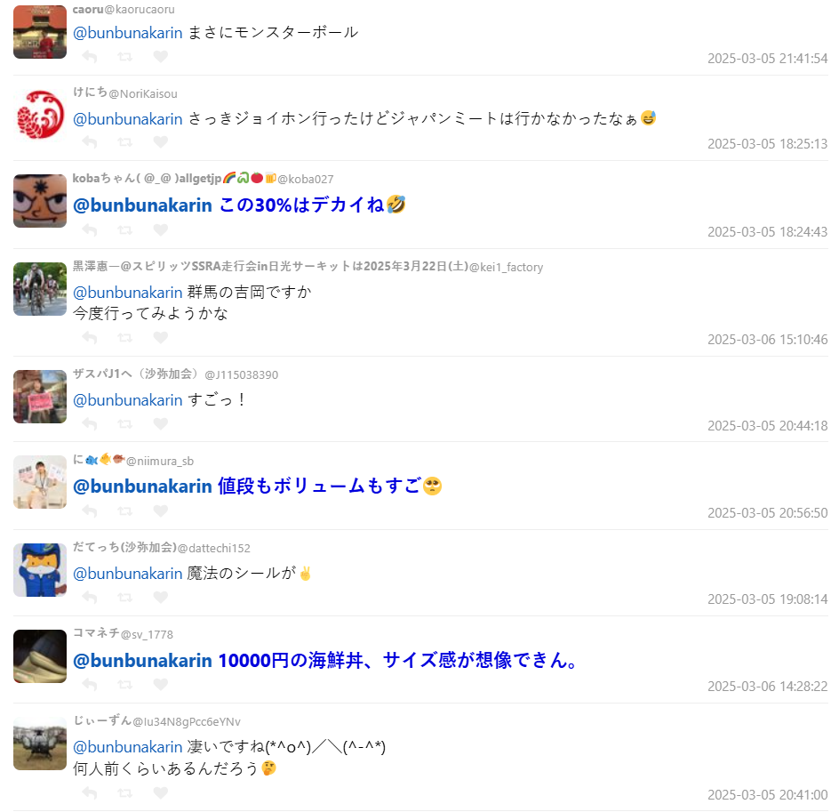This screenshot has height=812, width=839.
Task: Like コマネチ's 10000円の海鮮丼 tweet
Action: 161,685
